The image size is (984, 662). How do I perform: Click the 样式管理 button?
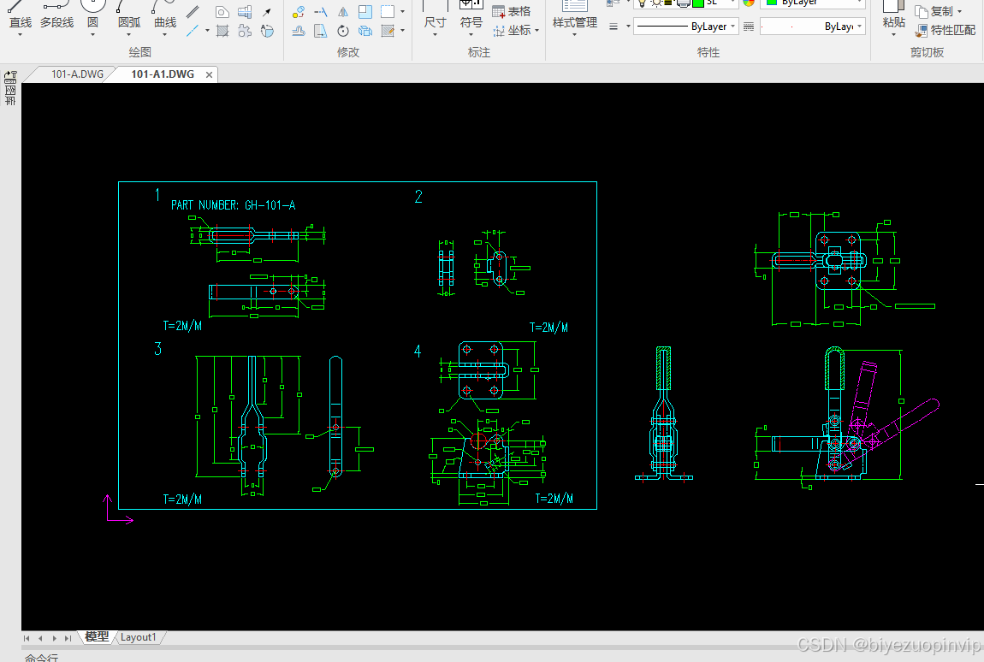click(x=574, y=15)
